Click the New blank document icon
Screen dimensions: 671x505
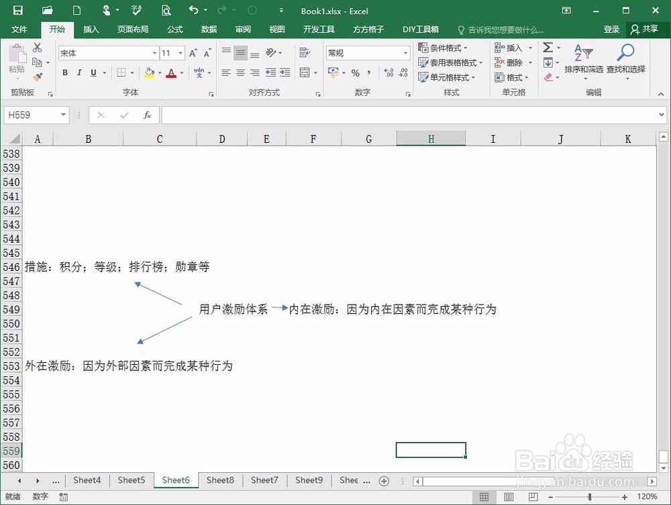(x=76, y=11)
